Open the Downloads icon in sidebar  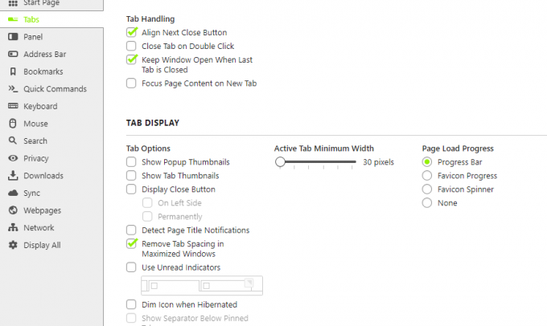[x=13, y=176]
